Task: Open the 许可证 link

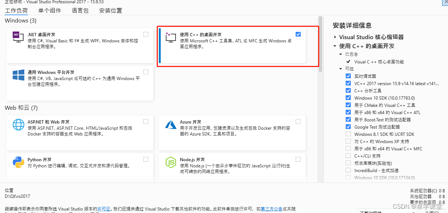Action: click(104, 209)
